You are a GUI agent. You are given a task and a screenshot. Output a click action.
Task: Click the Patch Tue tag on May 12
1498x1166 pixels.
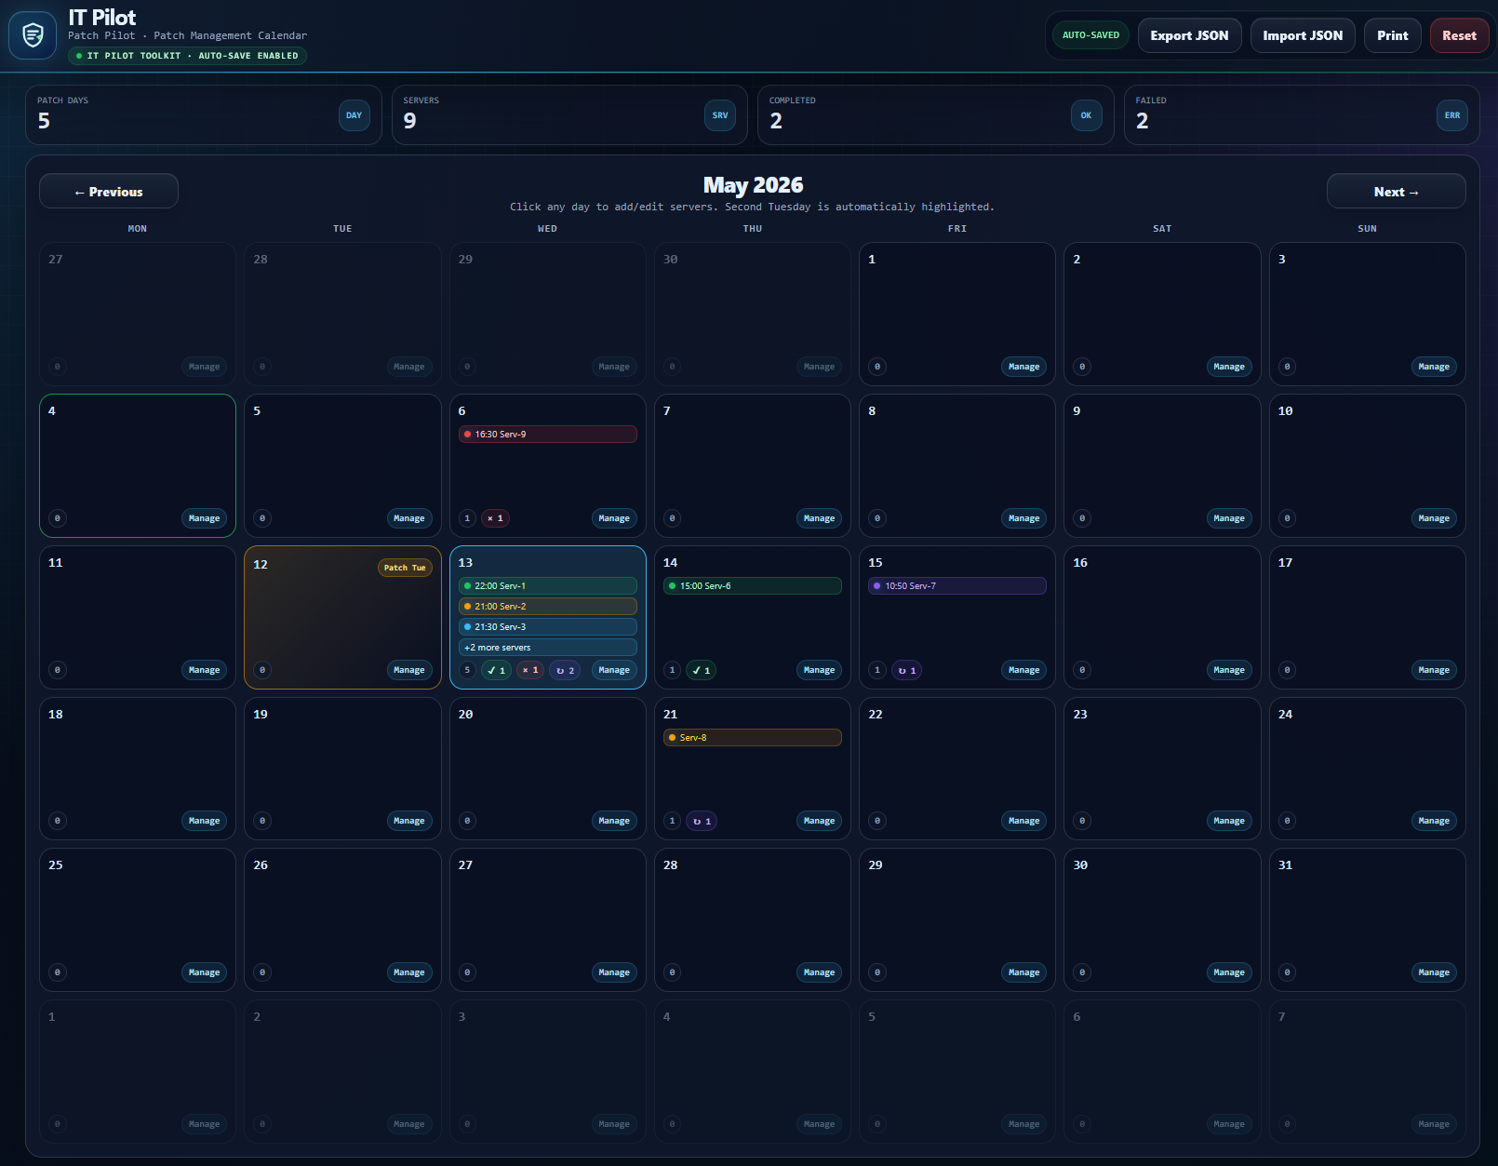(405, 568)
